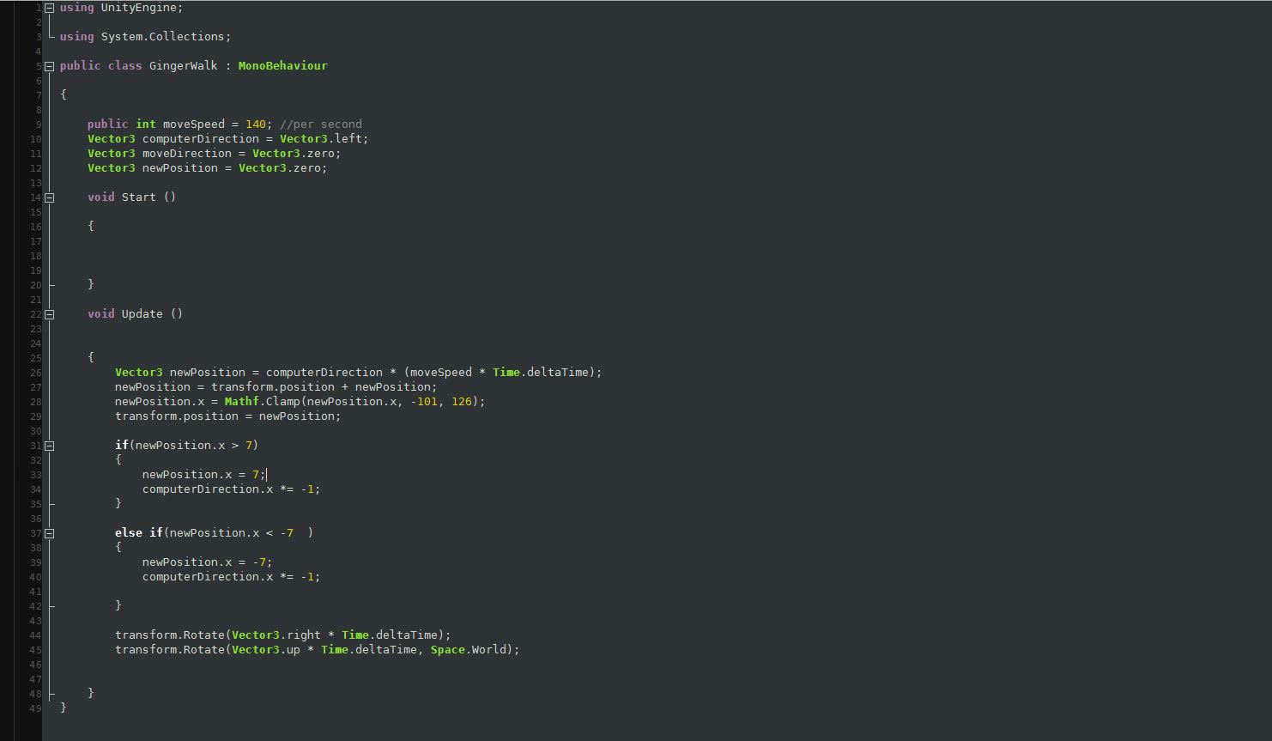Fold the Start method block
1272x741 pixels.
pos(49,197)
